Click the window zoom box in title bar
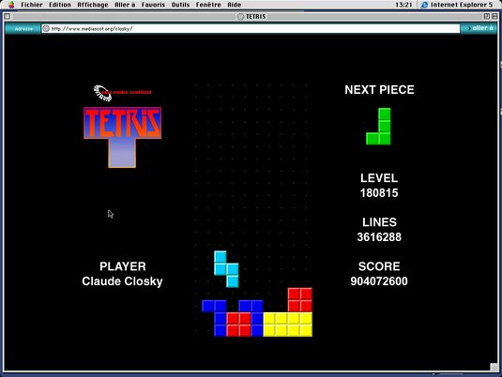 pos(487,16)
